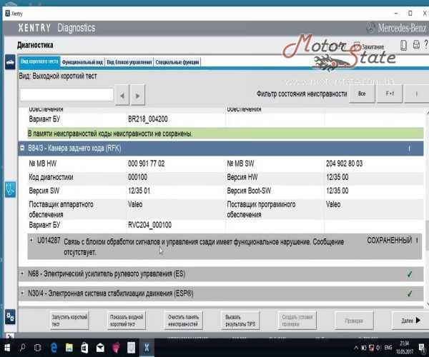The image size is (429, 357).
Task: Set fault filter to F+I
Action: click(390, 94)
